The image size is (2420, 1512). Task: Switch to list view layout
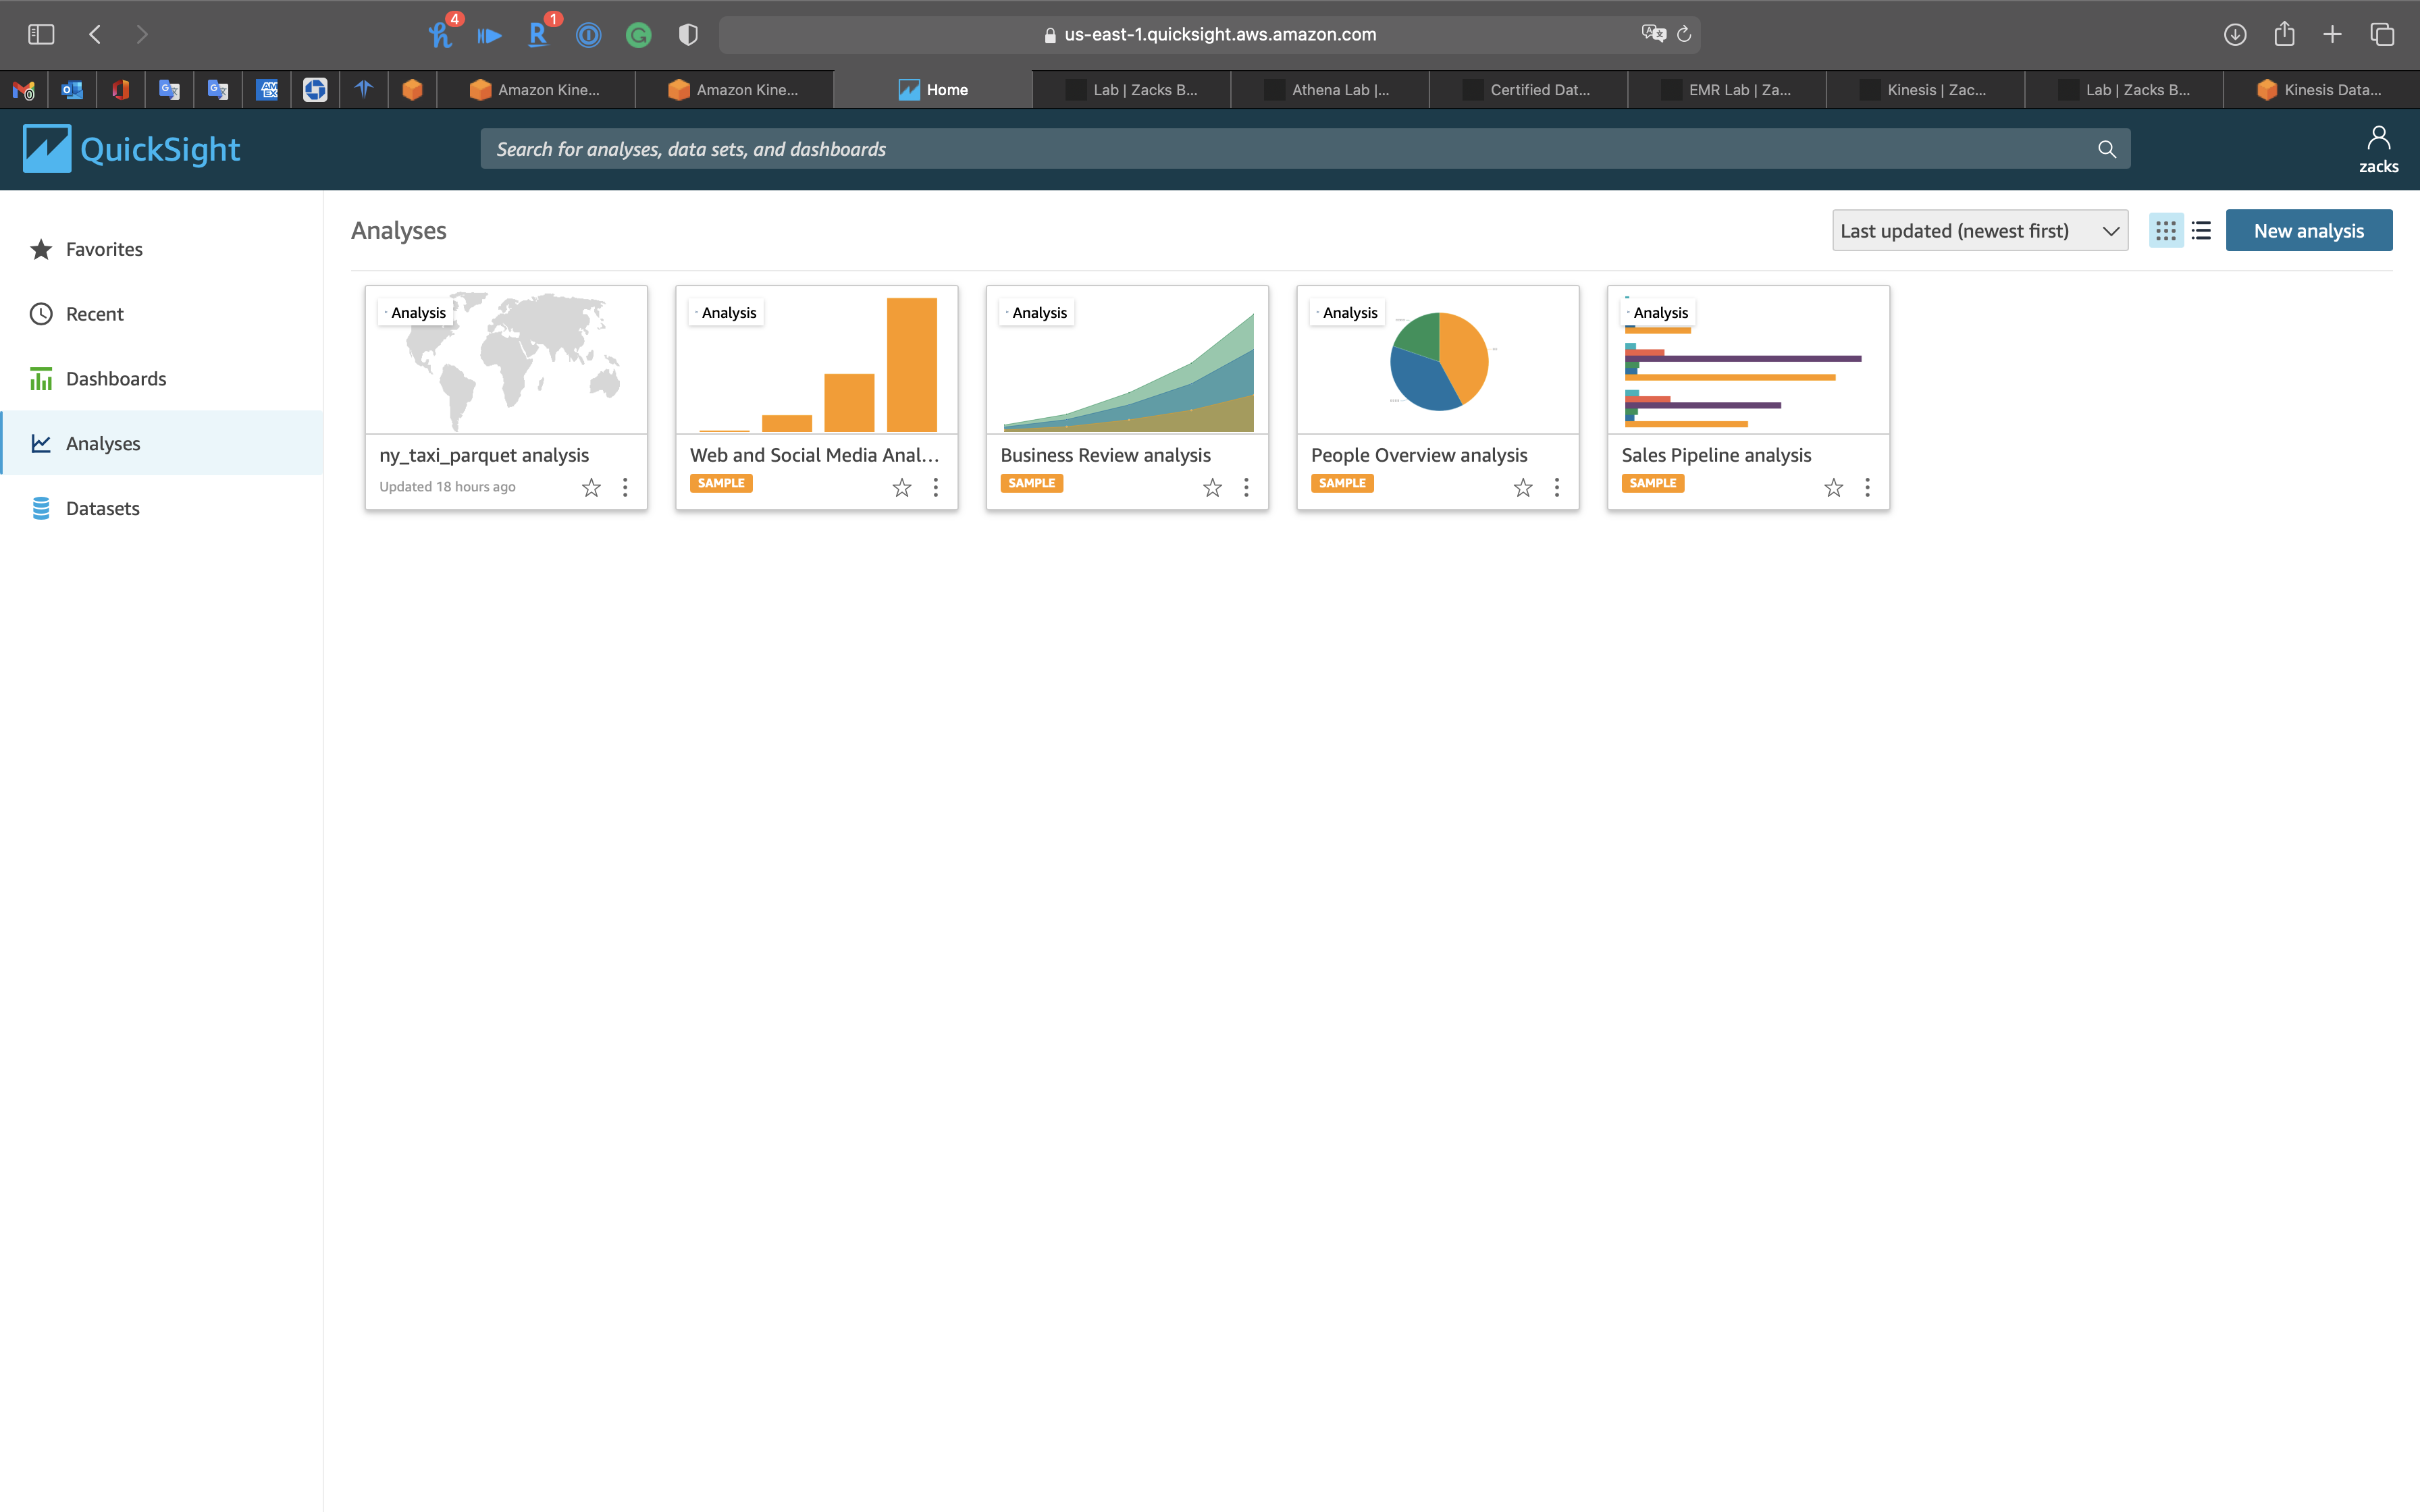coord(2201,231)
